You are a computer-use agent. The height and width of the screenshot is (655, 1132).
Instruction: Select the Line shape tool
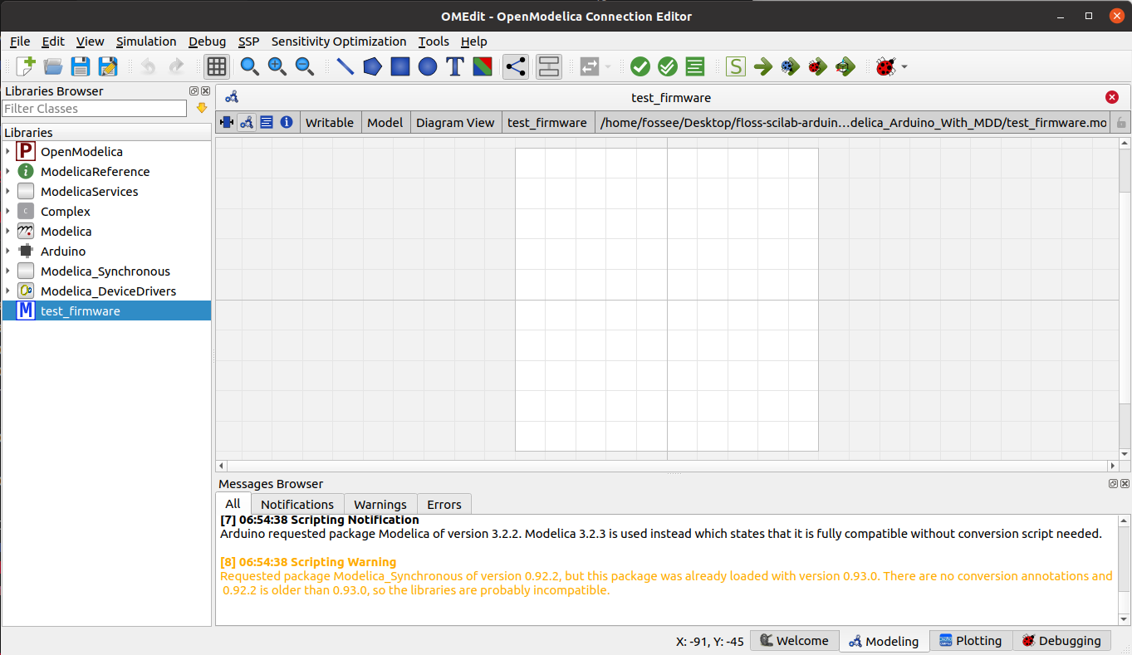(x=345, y=66)
